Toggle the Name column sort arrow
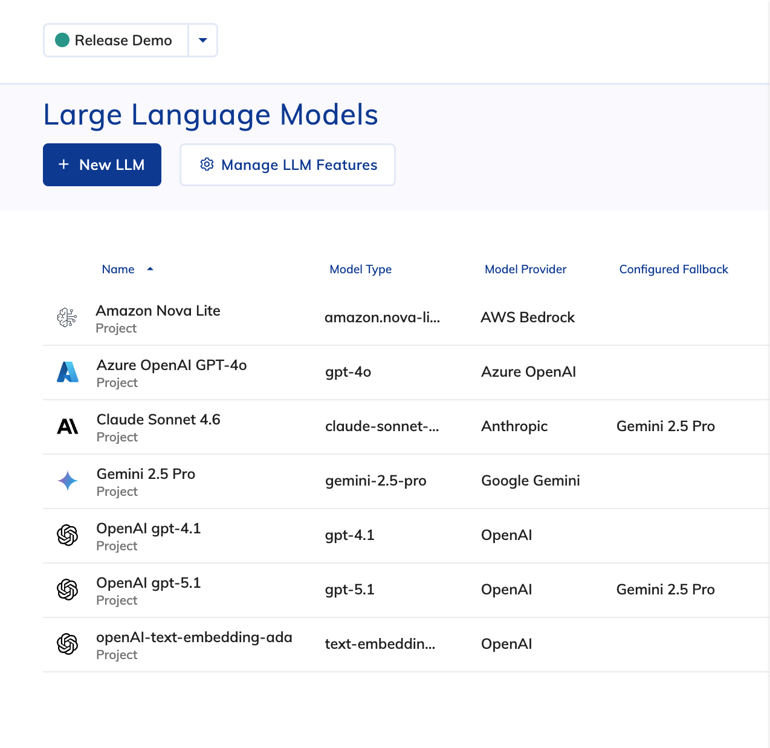770x748 pixels. [x=150, y=269]
